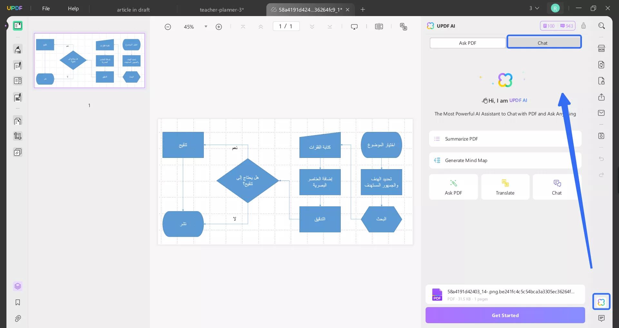Click the 45% zoom value

coord(189,27)
